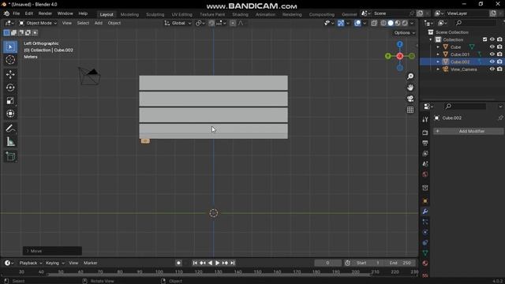
Task: Expand Cube item in outliner
Action: (438, 47)
